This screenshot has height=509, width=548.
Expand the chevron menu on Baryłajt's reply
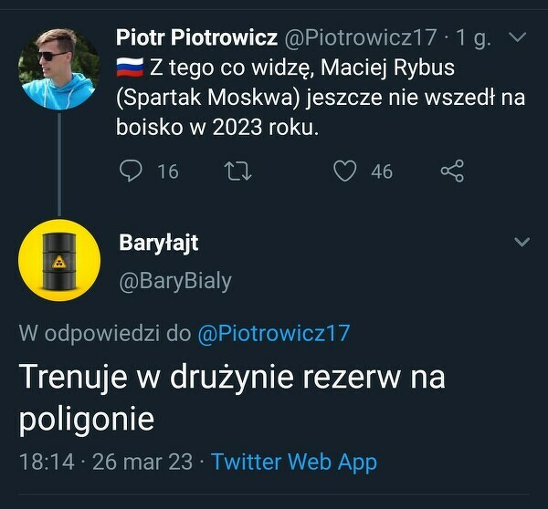(522, 242)
